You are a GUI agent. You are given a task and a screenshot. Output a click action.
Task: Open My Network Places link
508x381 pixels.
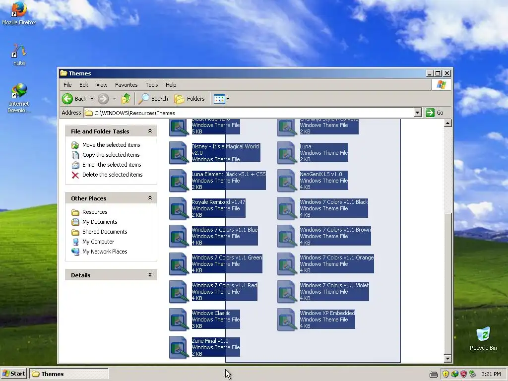pos(105,252)
